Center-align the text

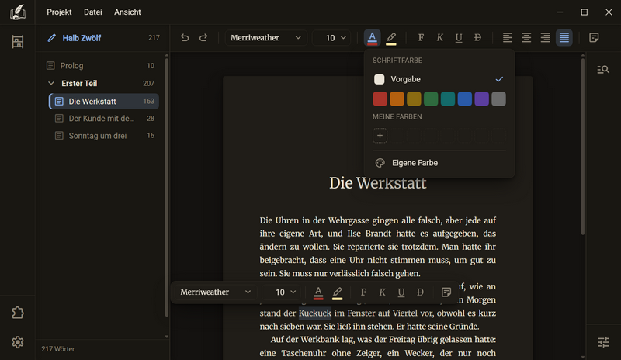click(526, 37)
